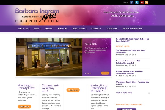Select the third slider pagination dot
This screenshot has width=165, height=110.
(89, 73)
